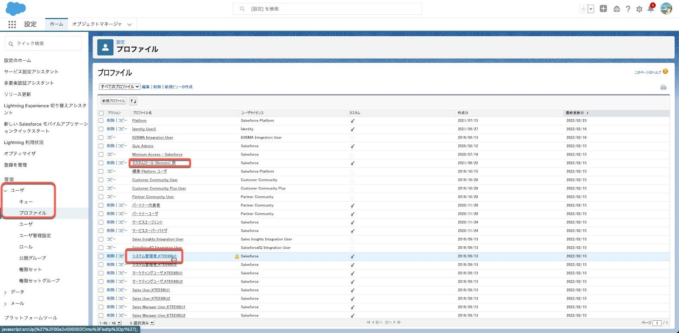This screenshot has height=333, width=679.
Task: Click the 新規プロファイル button
Action: tap(113, 101)
